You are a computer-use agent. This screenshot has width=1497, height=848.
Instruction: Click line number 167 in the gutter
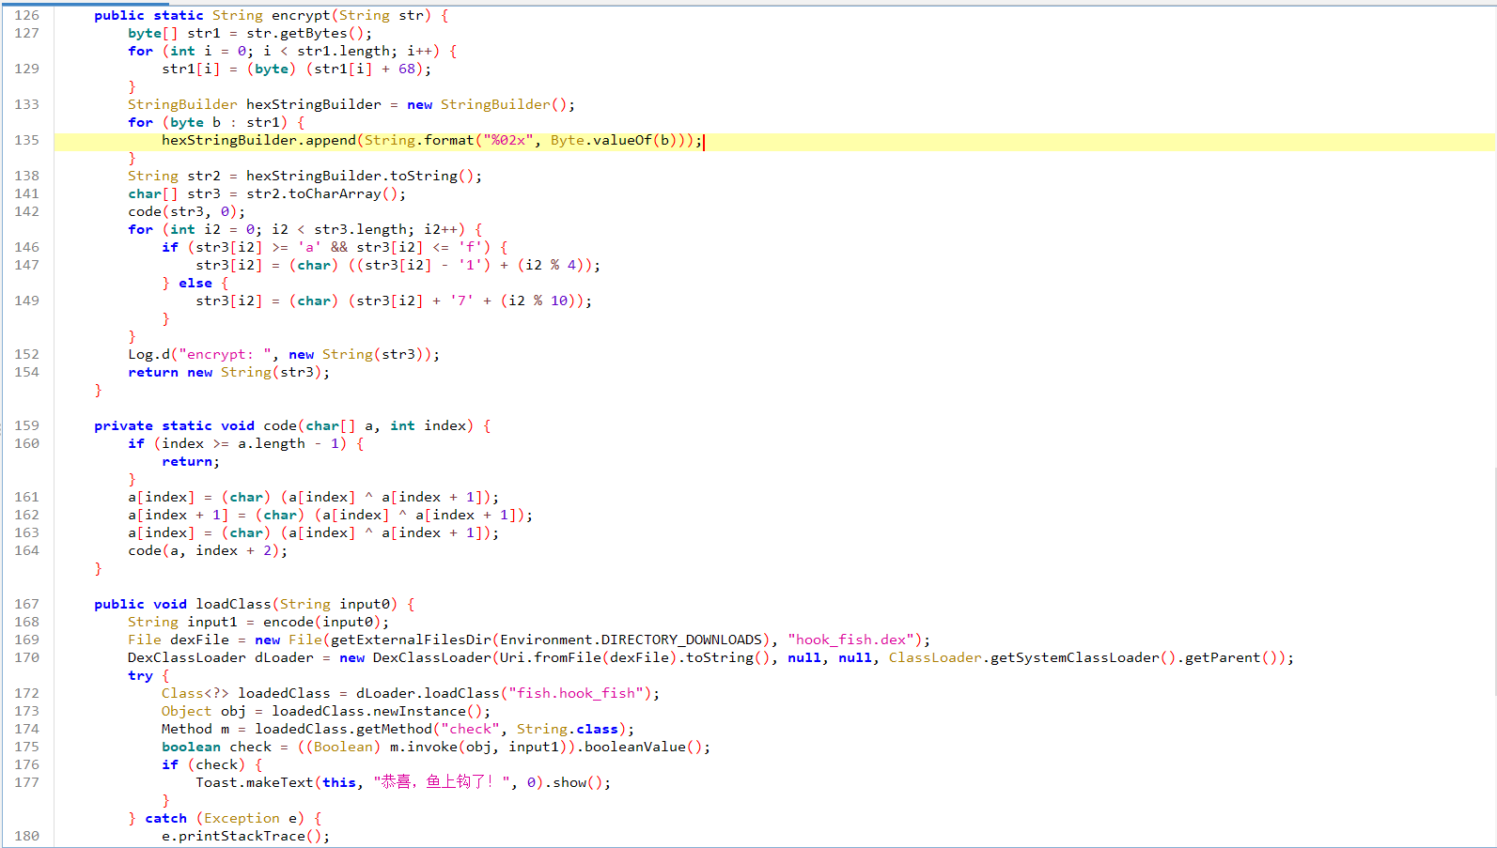click(27, 605)
